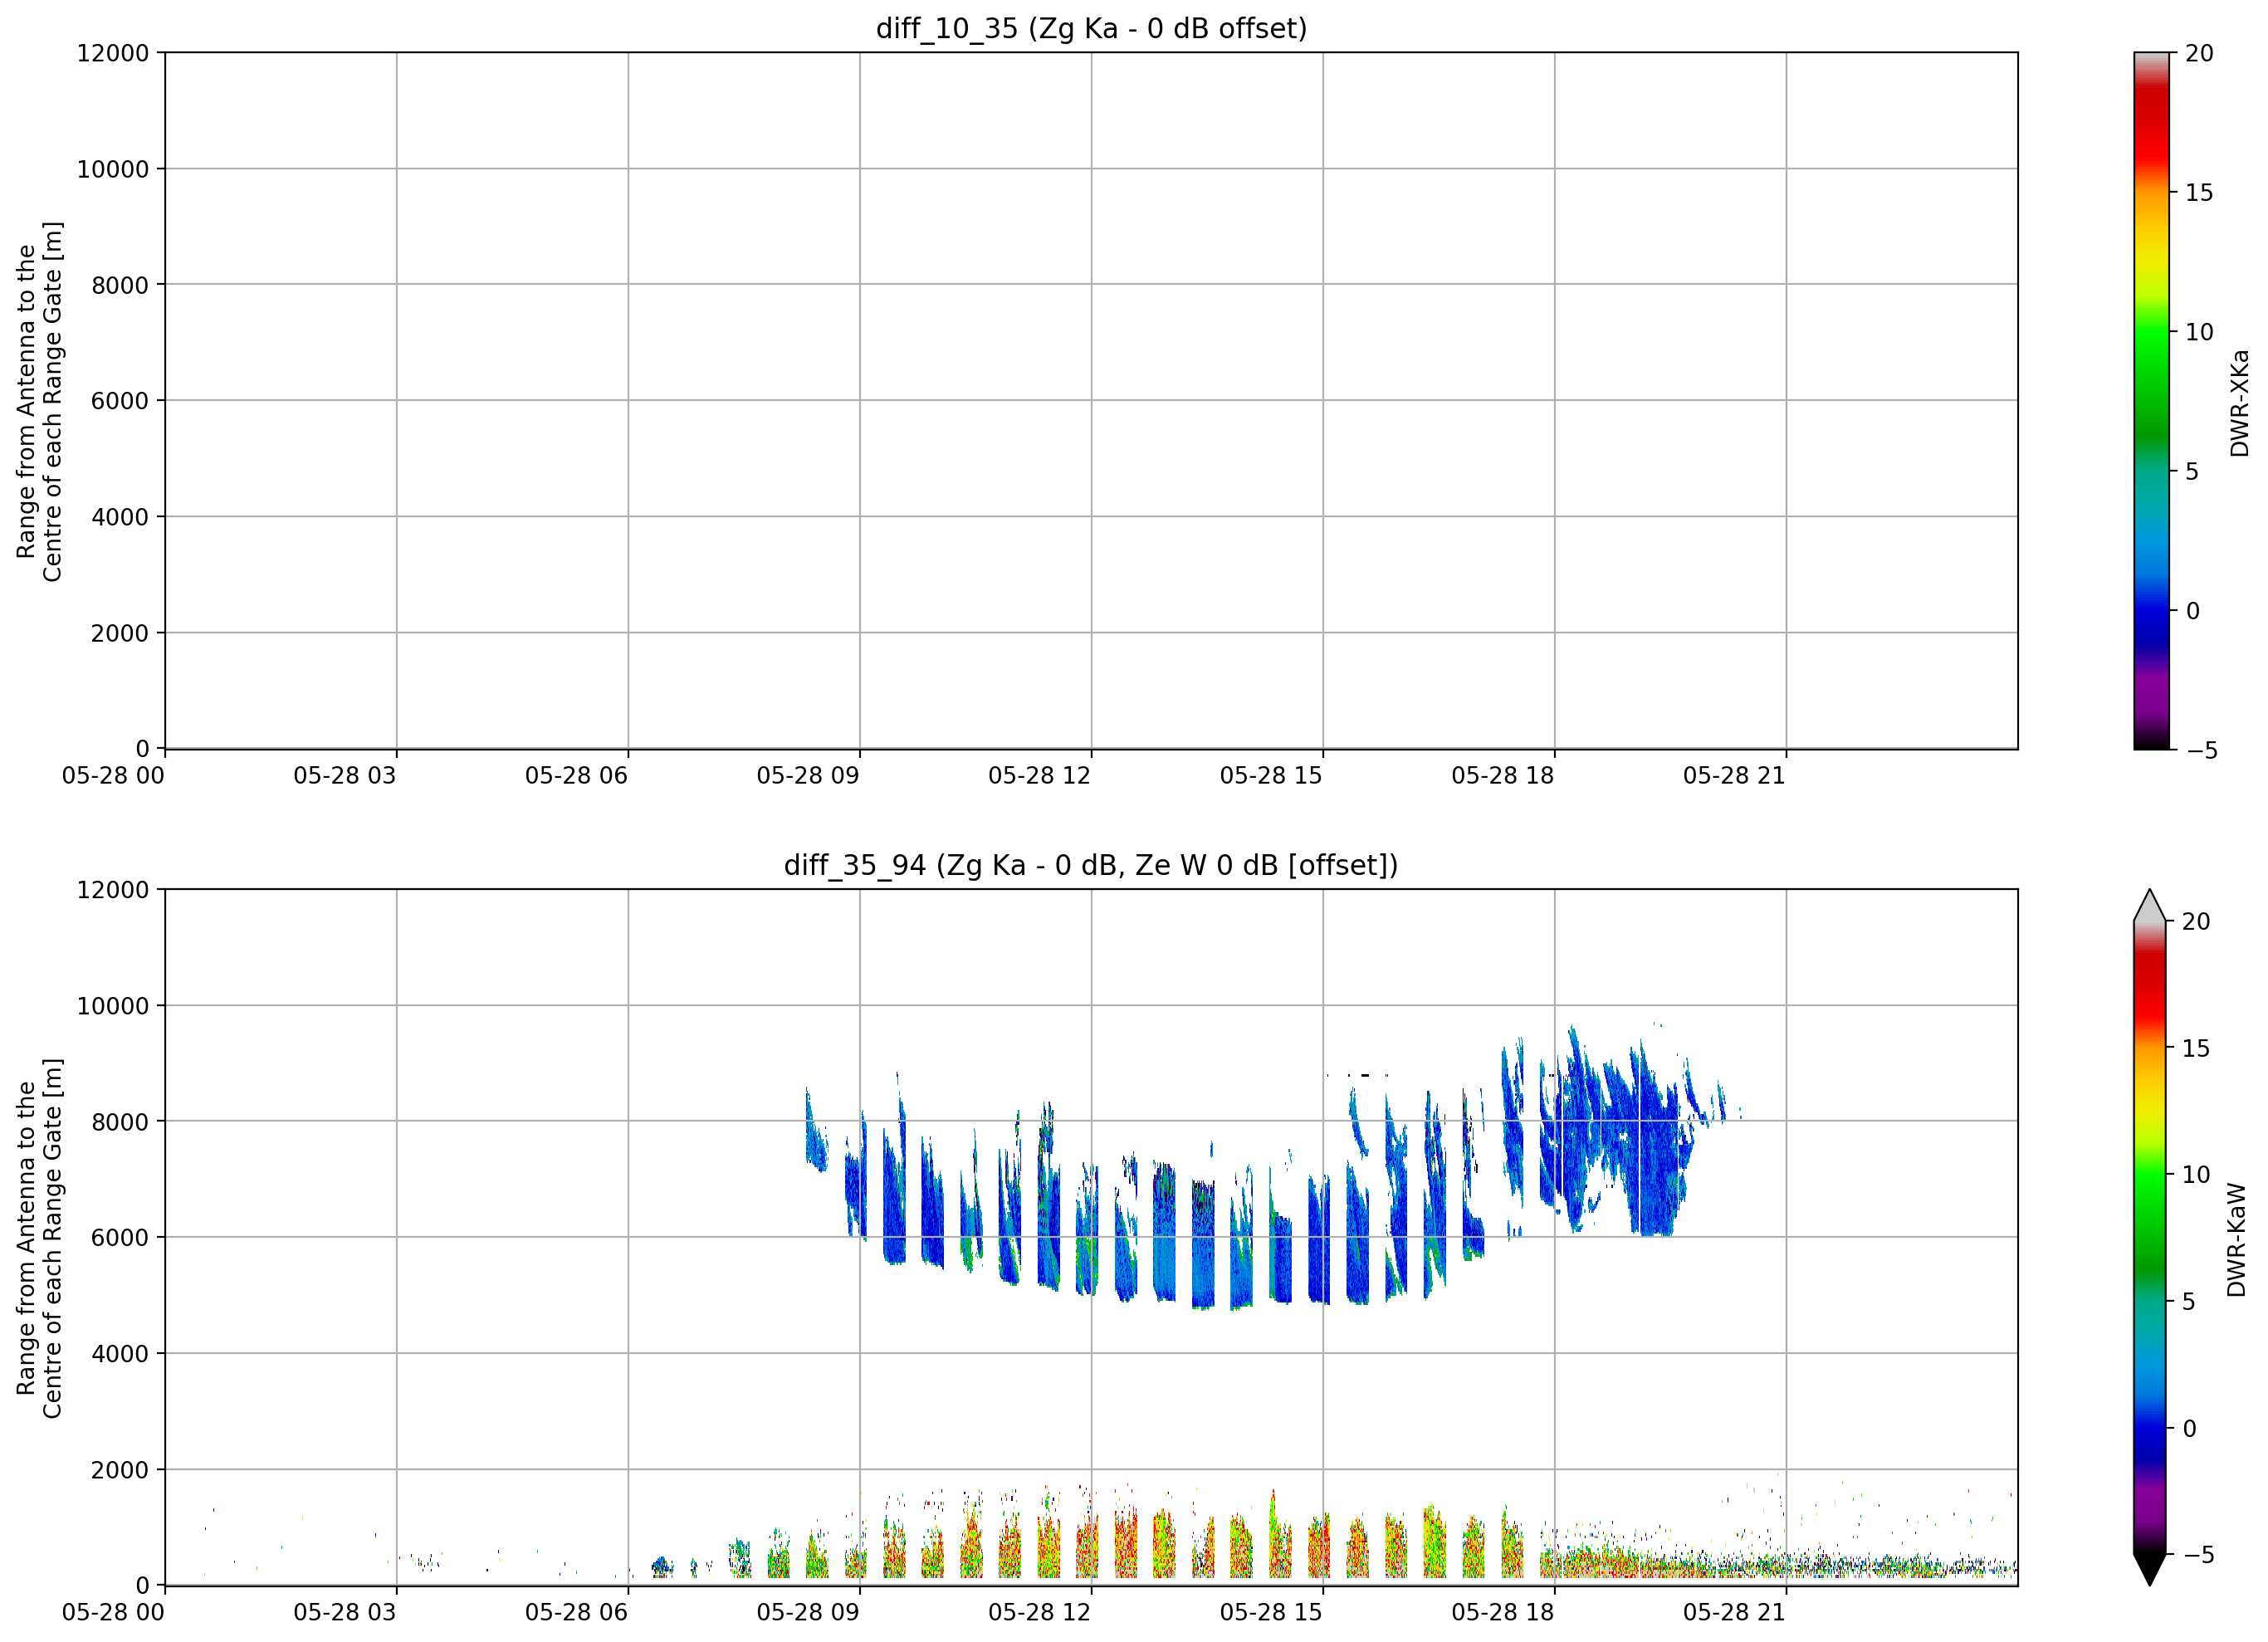2268x1642 pixels.
Task: Click the '05-28 12' x-tick under the diff_35_94 plot
Action: (x=1040, y=1613)
